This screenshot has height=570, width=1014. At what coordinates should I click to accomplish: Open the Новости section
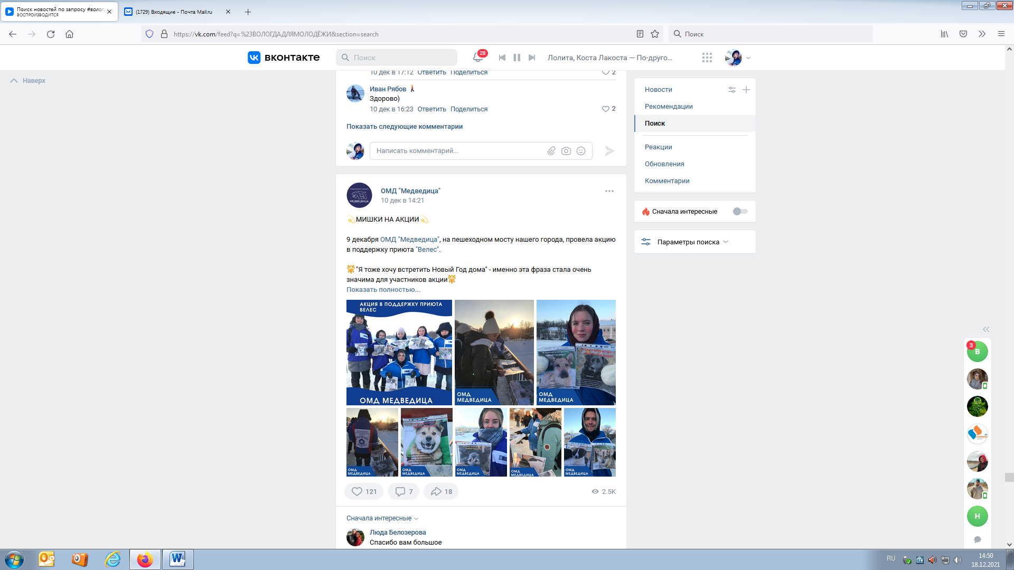pos(658,90)
